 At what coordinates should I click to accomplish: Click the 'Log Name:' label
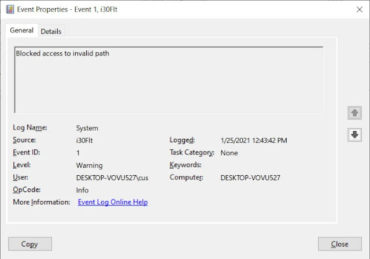[x=30, y=128]
